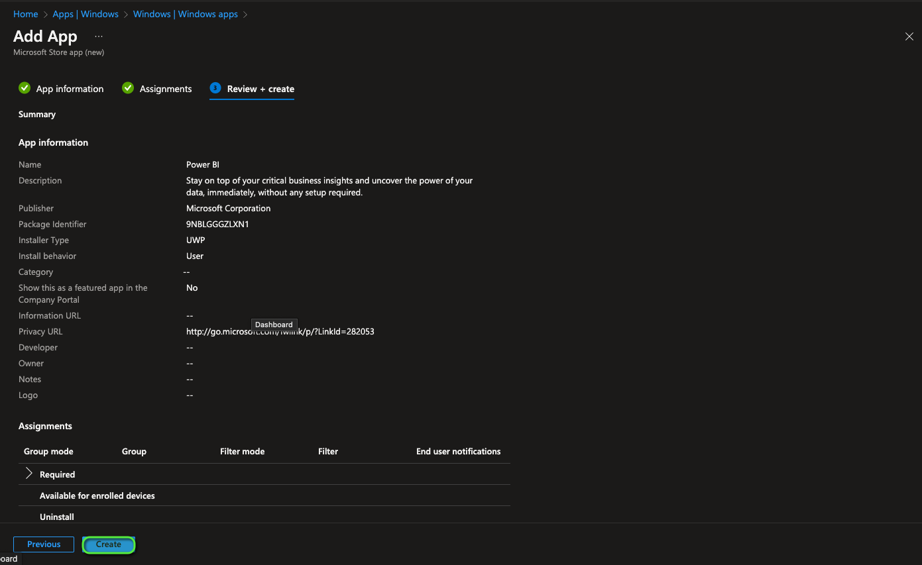The image size is (922, 565).
Task: Open Apps | Windows breadcrumb link
Action: [x=86, y=13]
